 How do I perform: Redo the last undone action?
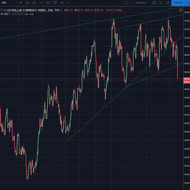[73, 3]
